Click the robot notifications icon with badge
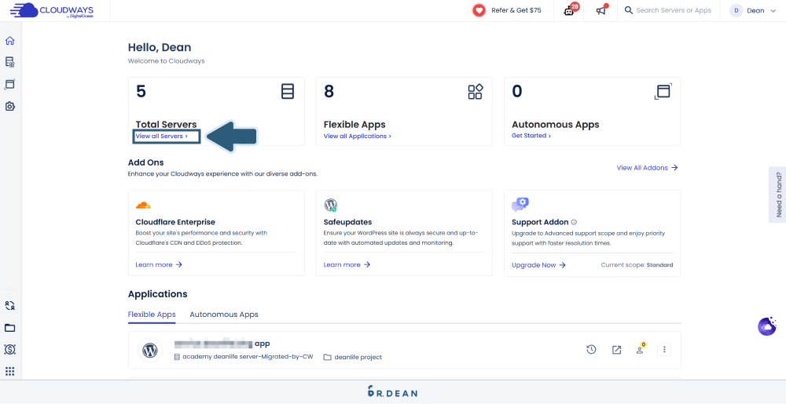The height and width of the screenshot is (404, 786). click(570, 10)
